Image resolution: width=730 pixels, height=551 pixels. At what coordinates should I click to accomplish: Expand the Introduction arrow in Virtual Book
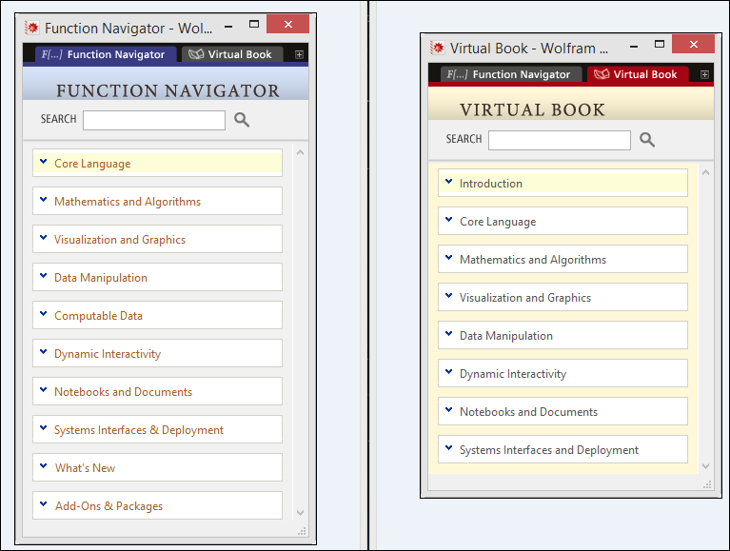449,182
